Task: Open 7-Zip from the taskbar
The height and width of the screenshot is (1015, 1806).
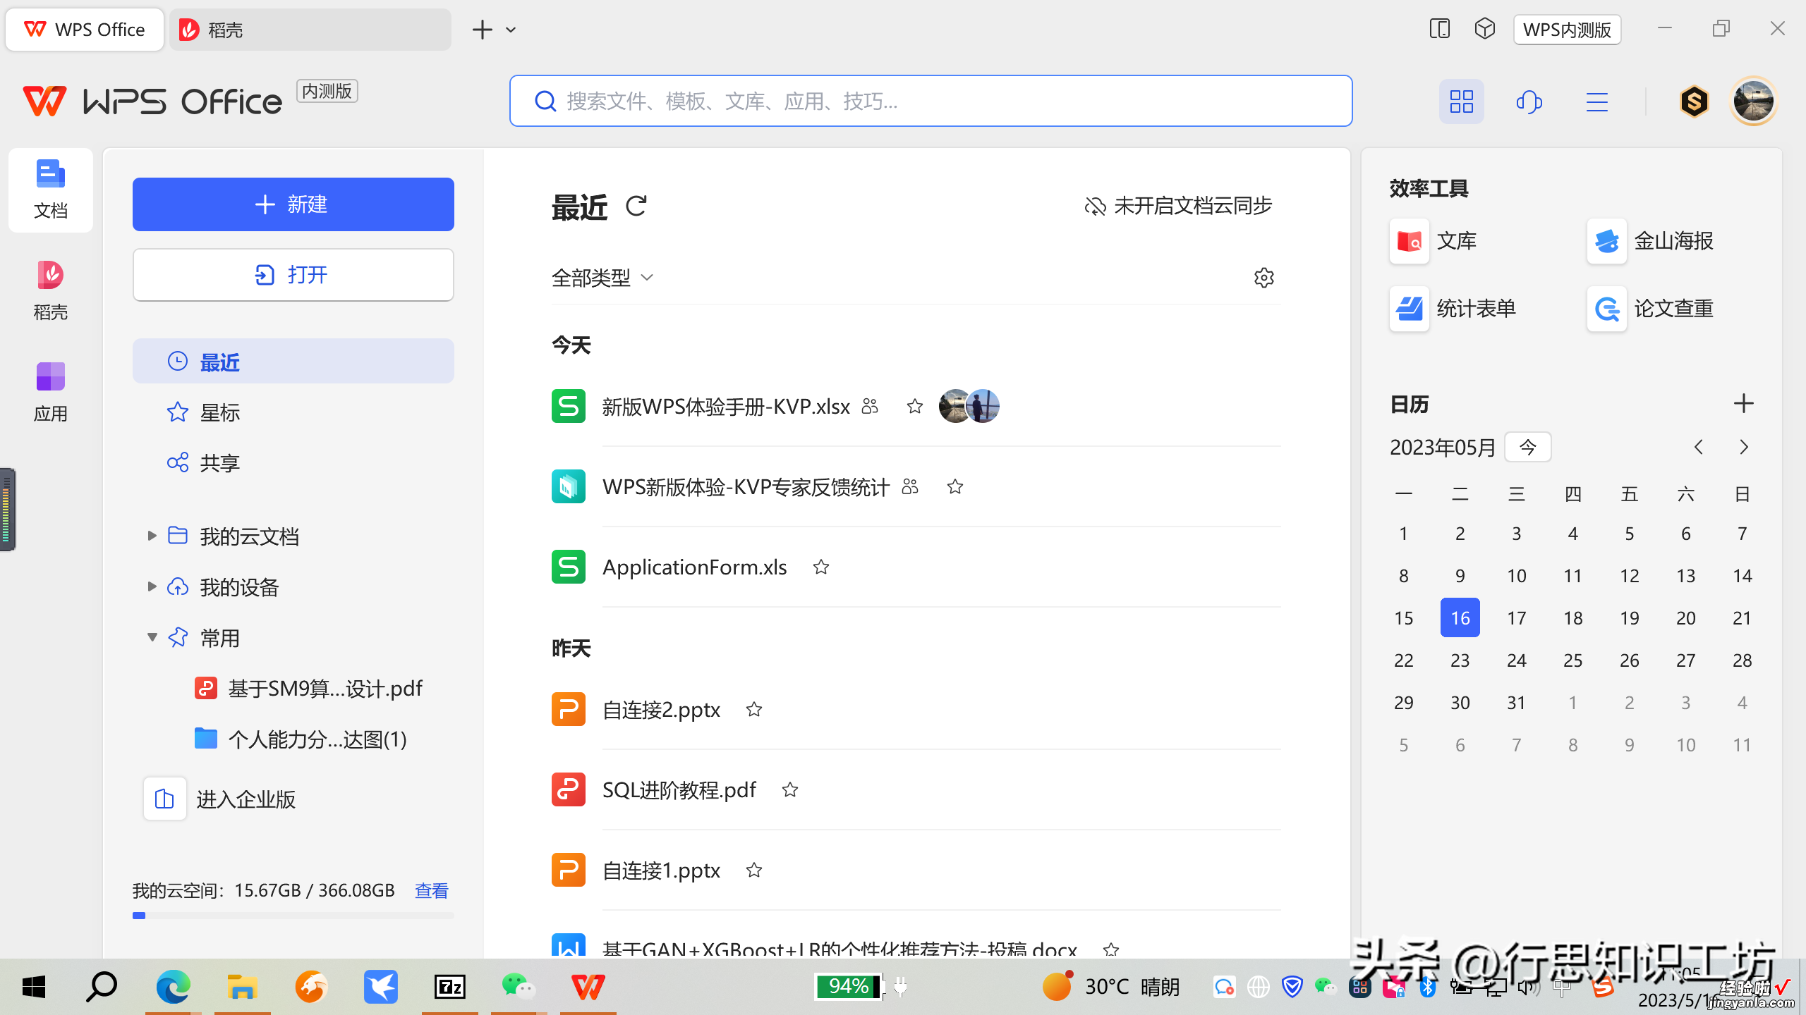Action: point(449,987)
